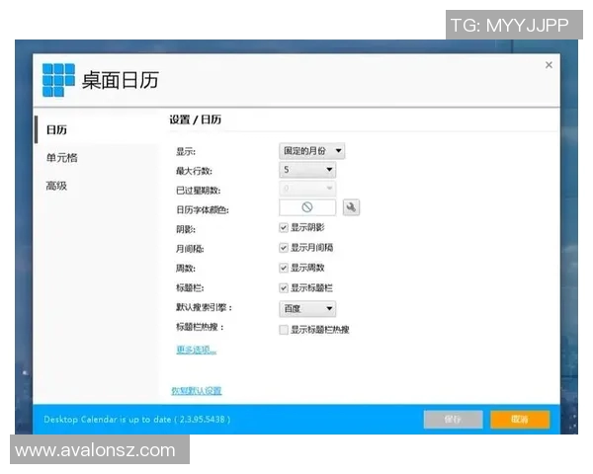Open the 默认搜索引擎 dropdown showing 百度
This screenshot has height=474, width=593.
click(307, 309)
